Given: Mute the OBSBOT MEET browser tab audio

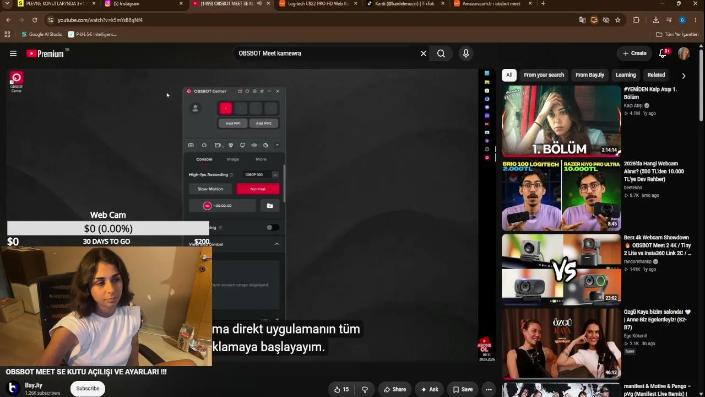Looking at the screenshot, I should click(x=259, y=3).
